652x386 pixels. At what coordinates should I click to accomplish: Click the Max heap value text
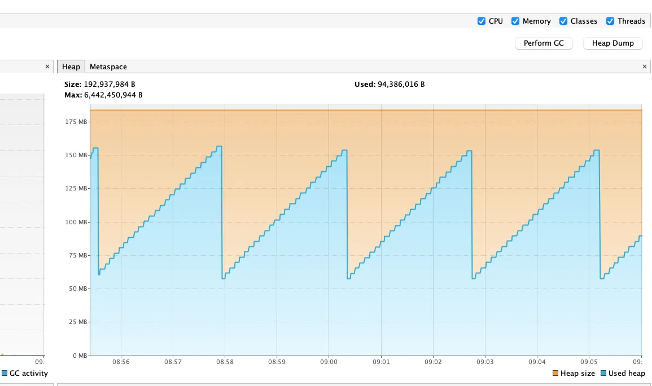click(113, 95)
